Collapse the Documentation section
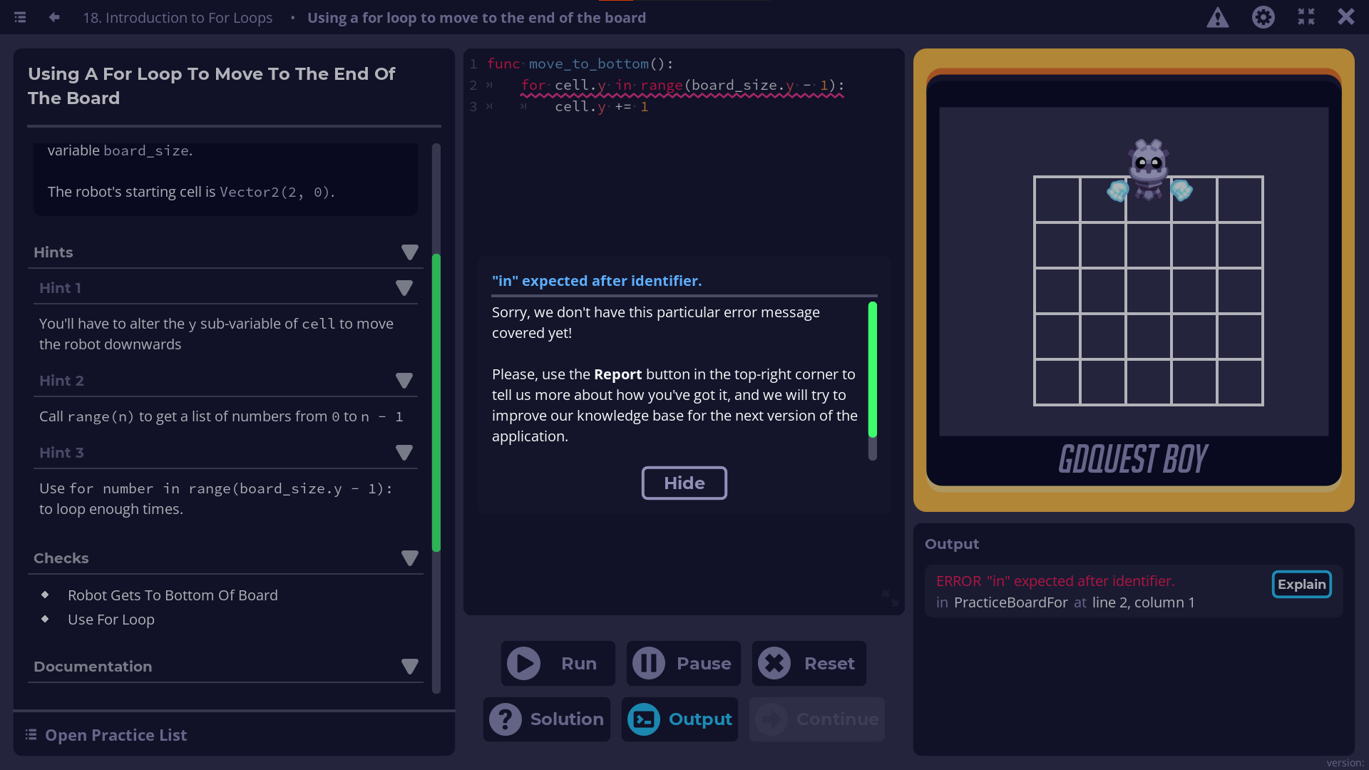The image size is (1369, 770). pyautogui.click(x=410, y=667)
